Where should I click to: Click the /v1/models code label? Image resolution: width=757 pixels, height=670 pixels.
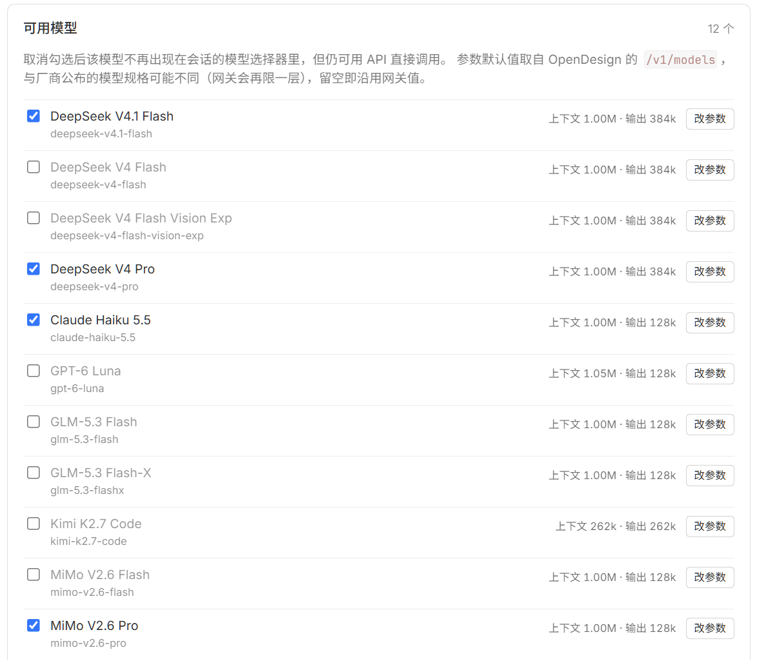[680, 60]
